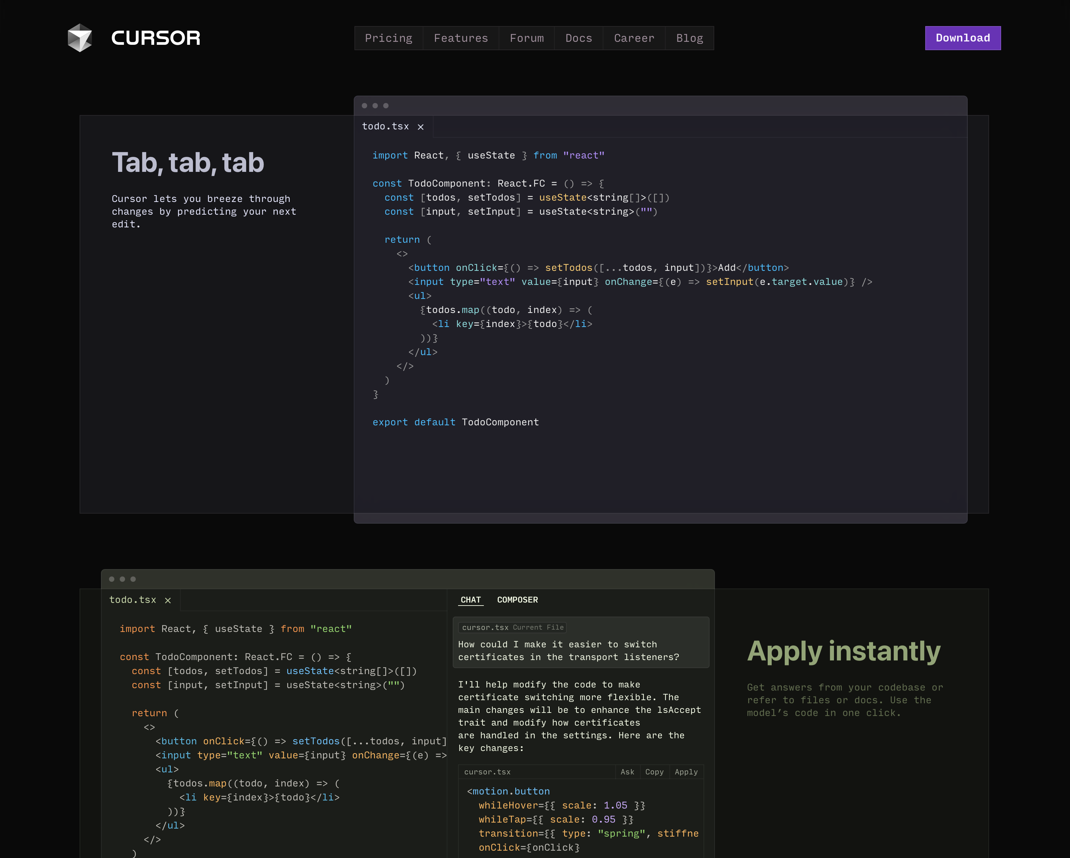Select the todo.tsx tab in upper editor
The height and width of the screenshot is (858, 1070).
pos(385,126)
